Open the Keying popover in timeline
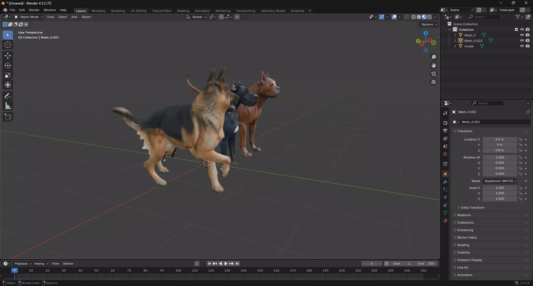533x286 pixels. (x=41, y=264)
